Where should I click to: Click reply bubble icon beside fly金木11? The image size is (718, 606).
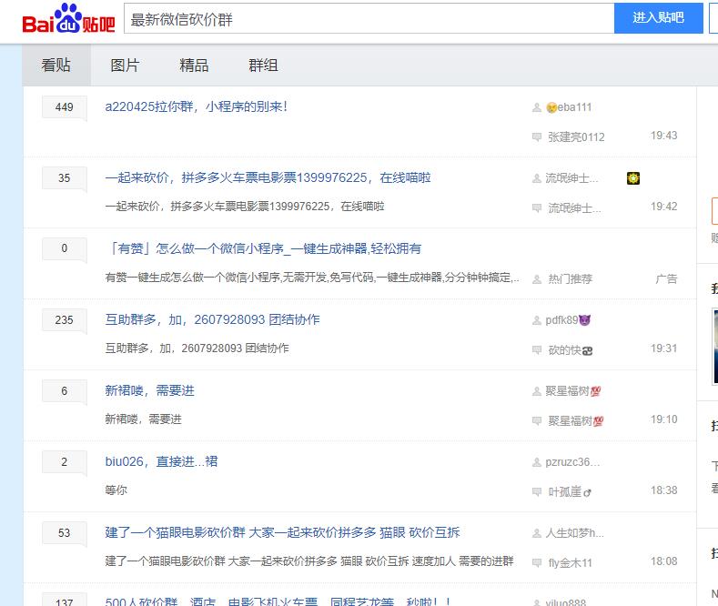537,562
